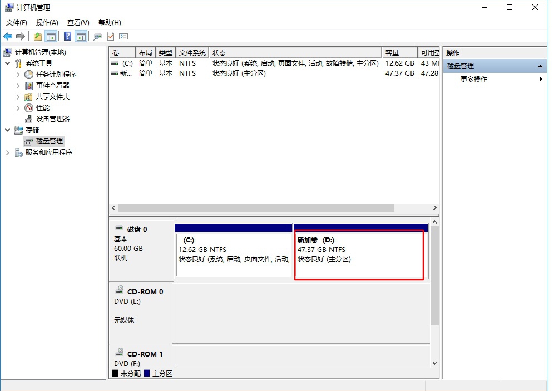Select 性能 in the tree
Screen dimensions: 554x391
(43, 108)
